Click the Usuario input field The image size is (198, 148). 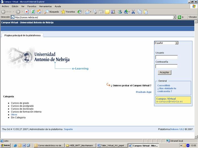(x=166, y=57)
